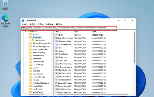Select the MenuOrder tree key

coord(38,92)
